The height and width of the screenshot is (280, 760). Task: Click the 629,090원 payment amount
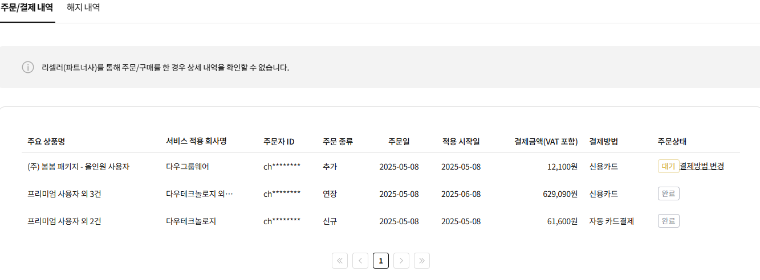pos(560,194)
